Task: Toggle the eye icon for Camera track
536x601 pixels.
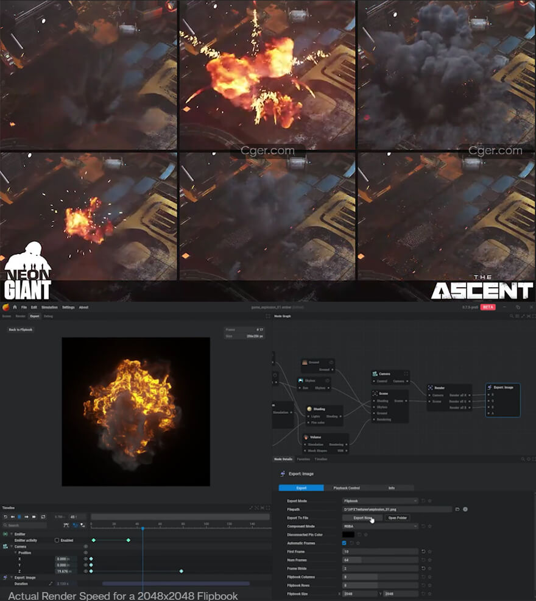Action: pyautogui.click(x=85, y=546)
